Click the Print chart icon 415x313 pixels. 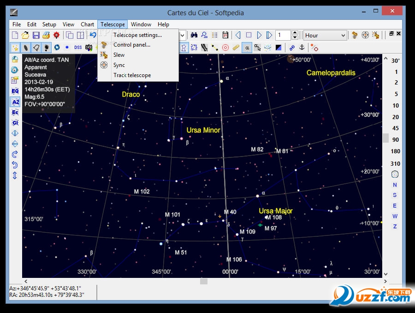tap(46, 35)
